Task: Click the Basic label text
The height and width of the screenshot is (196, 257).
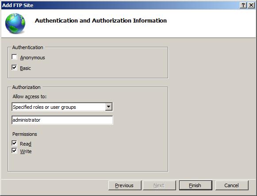Action: [25, 68]
